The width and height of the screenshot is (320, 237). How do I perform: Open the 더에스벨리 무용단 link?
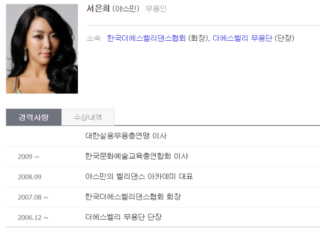(243, 38)
